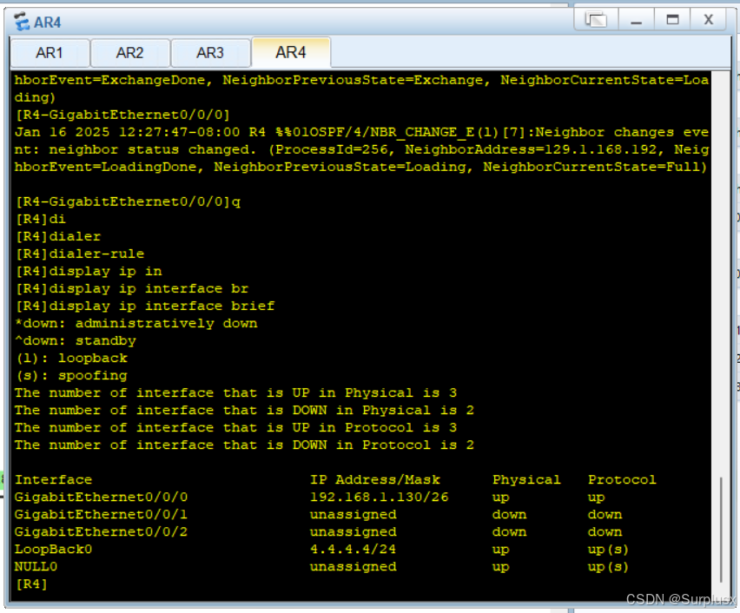The width and height of the screenshot is (740, 613).
Task: Click the AR4 router icon in title bar
Action: [21, 22]
